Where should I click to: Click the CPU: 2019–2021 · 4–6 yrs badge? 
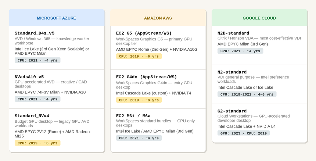[247, 94]
